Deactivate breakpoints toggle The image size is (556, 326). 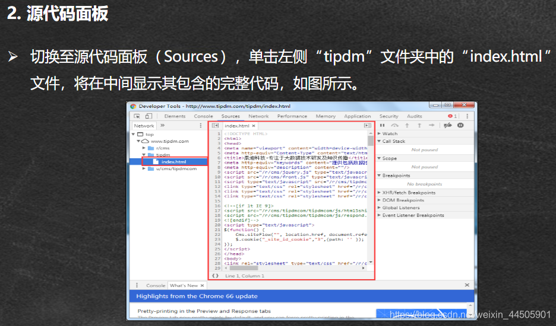point(447,125)
